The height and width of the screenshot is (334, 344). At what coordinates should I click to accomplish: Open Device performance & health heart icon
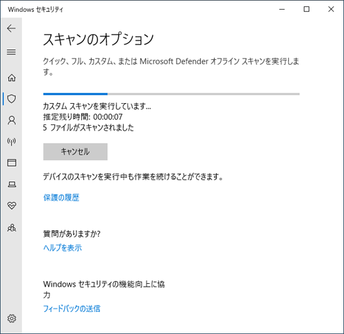pos(12,205)
